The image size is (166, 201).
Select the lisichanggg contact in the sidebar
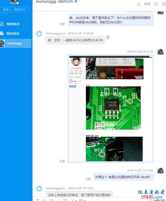[x=15, y=43]
